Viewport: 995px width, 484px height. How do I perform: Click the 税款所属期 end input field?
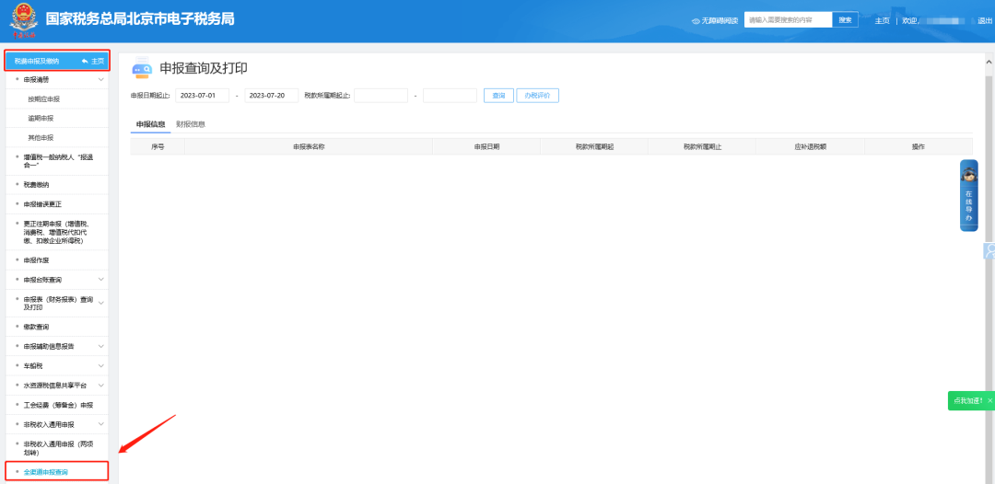pos(450,96)
